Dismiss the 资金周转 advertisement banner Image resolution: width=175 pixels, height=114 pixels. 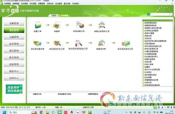point(21,86)
